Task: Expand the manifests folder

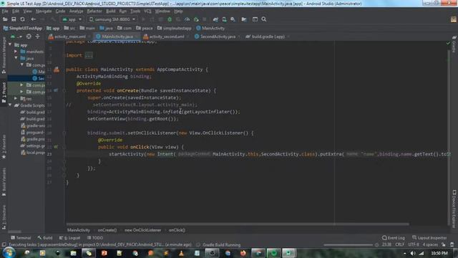Action: (x=16, y=52)
